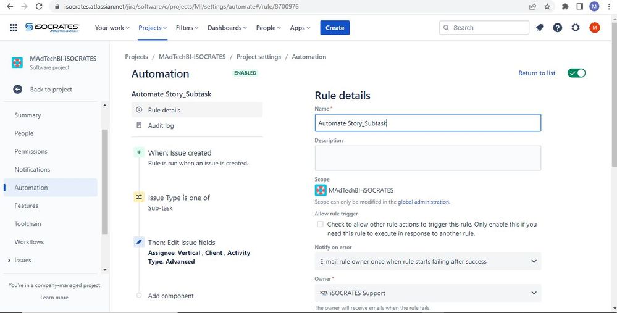Bookmark this page with the star icon
The height and width of the screenshot is (313, 617).
[547, 6]
